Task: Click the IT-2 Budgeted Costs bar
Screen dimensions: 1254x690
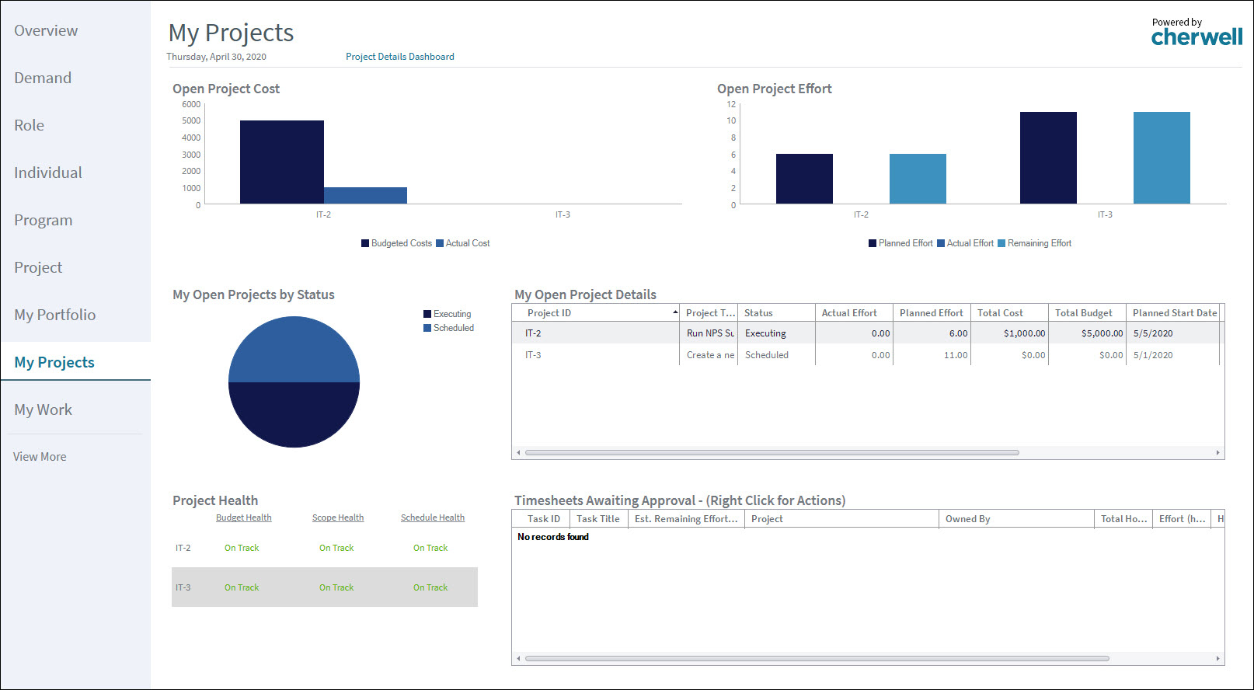Action: pos(282,162)
